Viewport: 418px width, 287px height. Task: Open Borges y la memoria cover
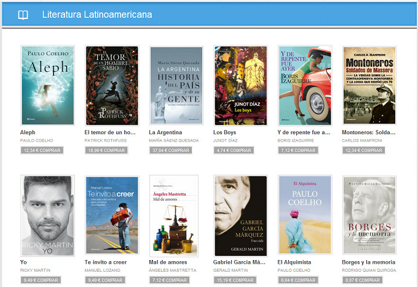[369, 215]
